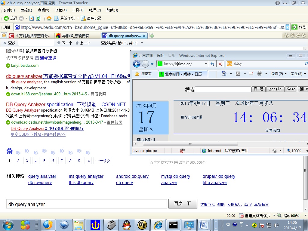Screen dimensions: 308x231
Task: Open QQ penguin in the taskbar
Action: (127, 225)
